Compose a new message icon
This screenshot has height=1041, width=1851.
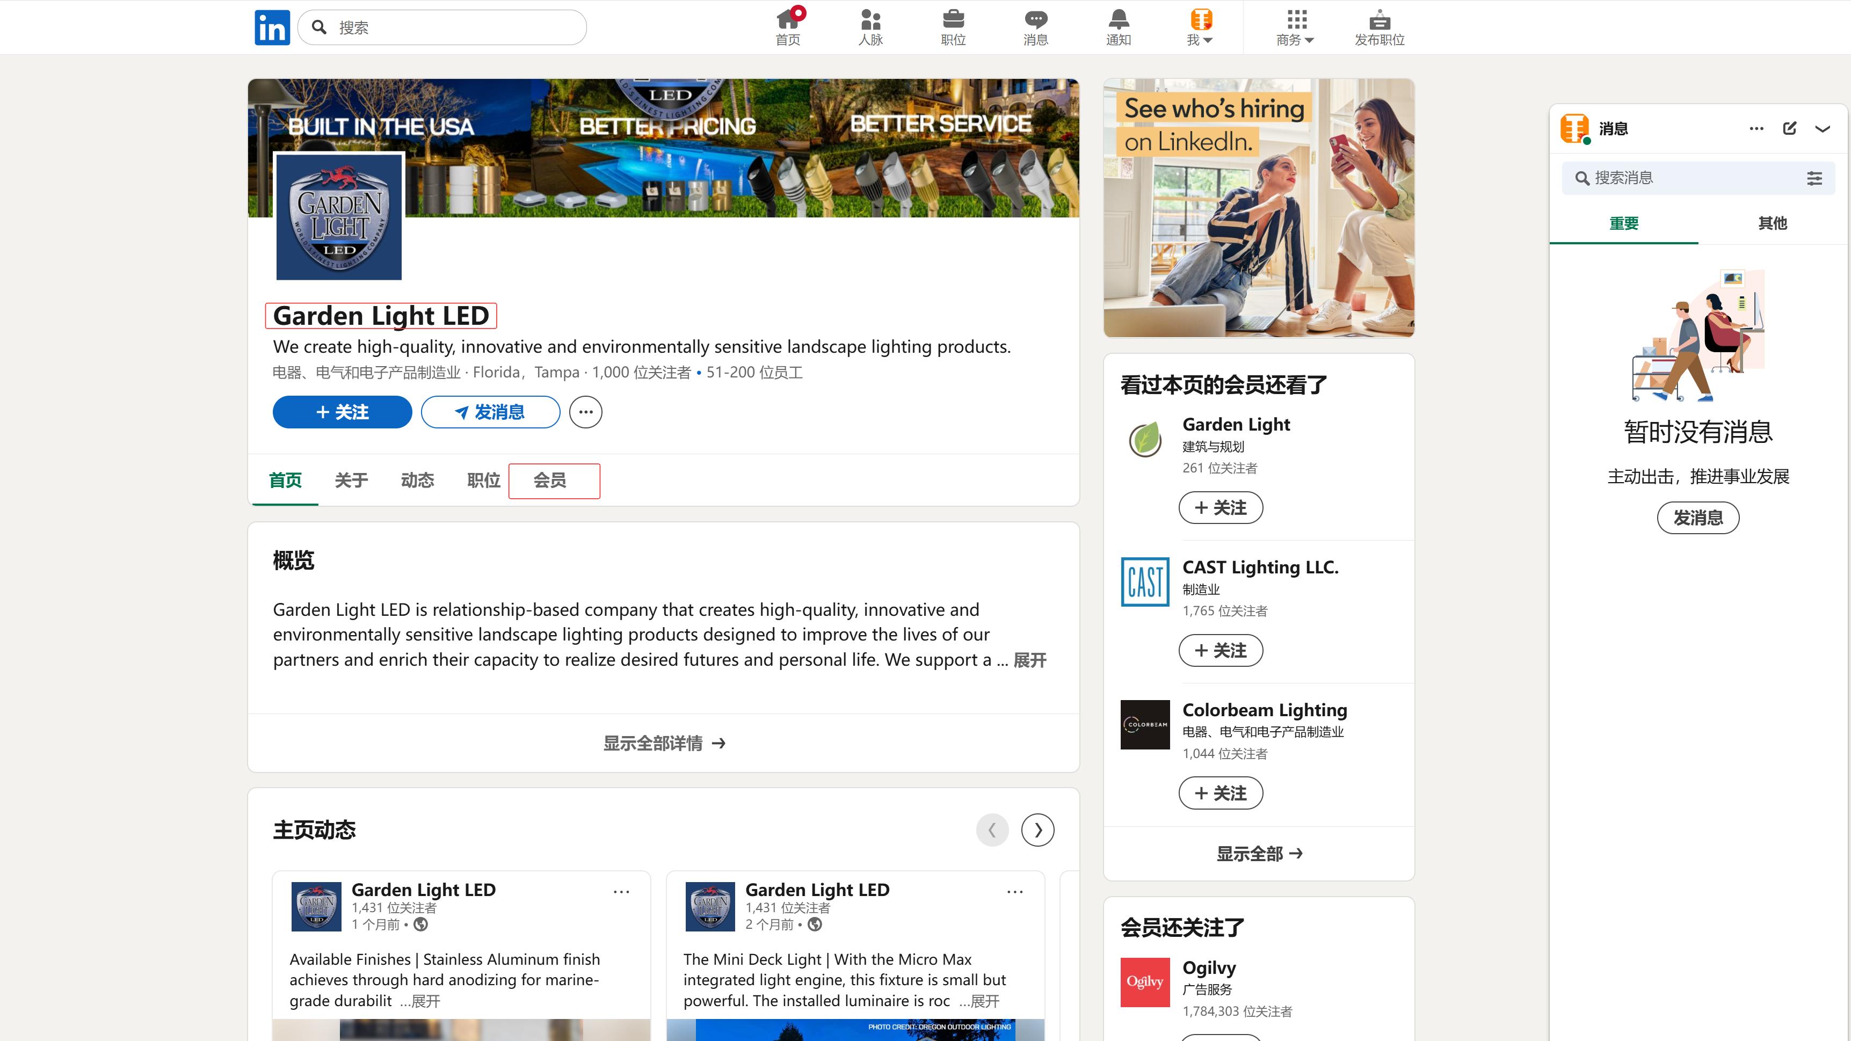(x=1789, y=129)
